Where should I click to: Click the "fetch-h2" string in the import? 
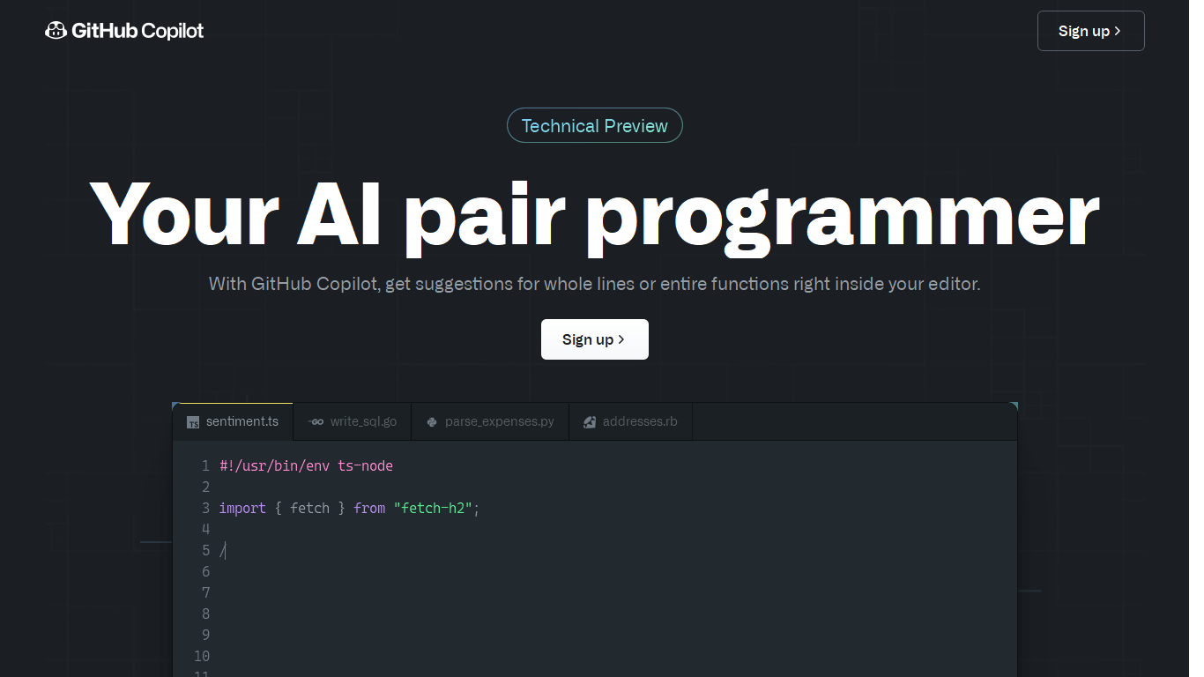point(433,508)
